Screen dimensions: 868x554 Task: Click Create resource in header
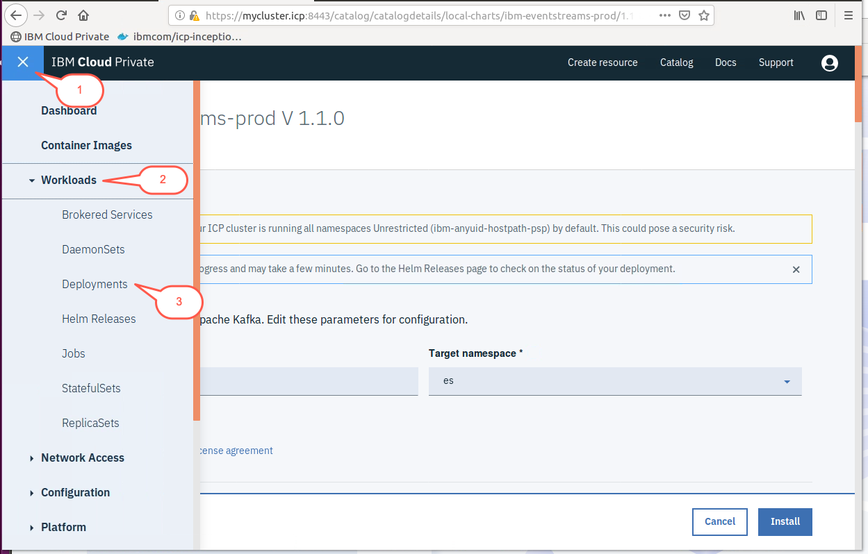pos(603,62)
